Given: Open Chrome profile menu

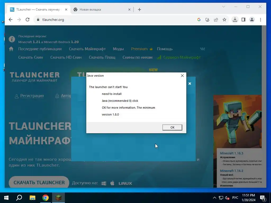Looking at the screenshot, I should pos(252,20).
